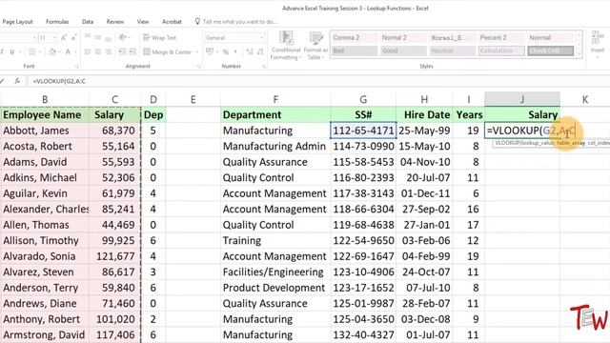The width and height of the screenshot is (610, 343).
Task: Open Format as Table
Action: (315, 46)
